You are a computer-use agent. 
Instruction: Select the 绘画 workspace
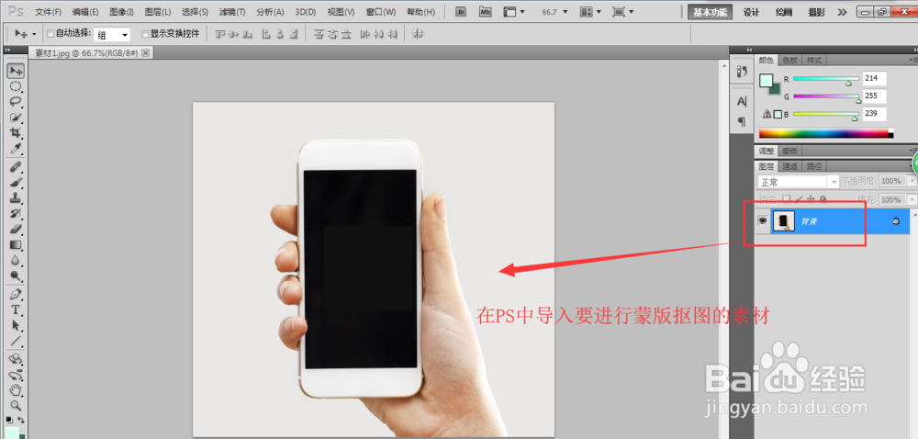pos(783,12)
